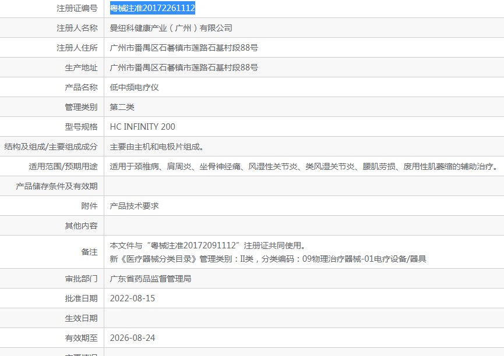Click remark line starting 新《医疗器械分类目录》
504x356 pixels.
click(x=268, y=259)
